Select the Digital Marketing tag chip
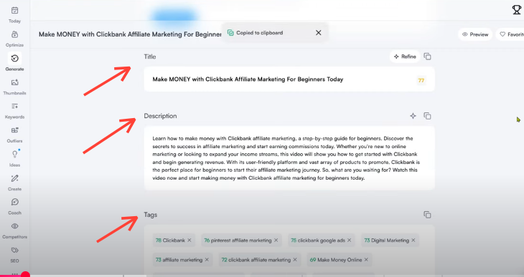This screenshot has width=524, height=277. (x=390, y=240)
